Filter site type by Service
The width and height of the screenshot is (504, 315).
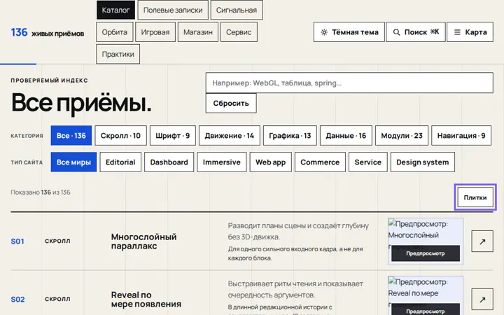(367, 162)
